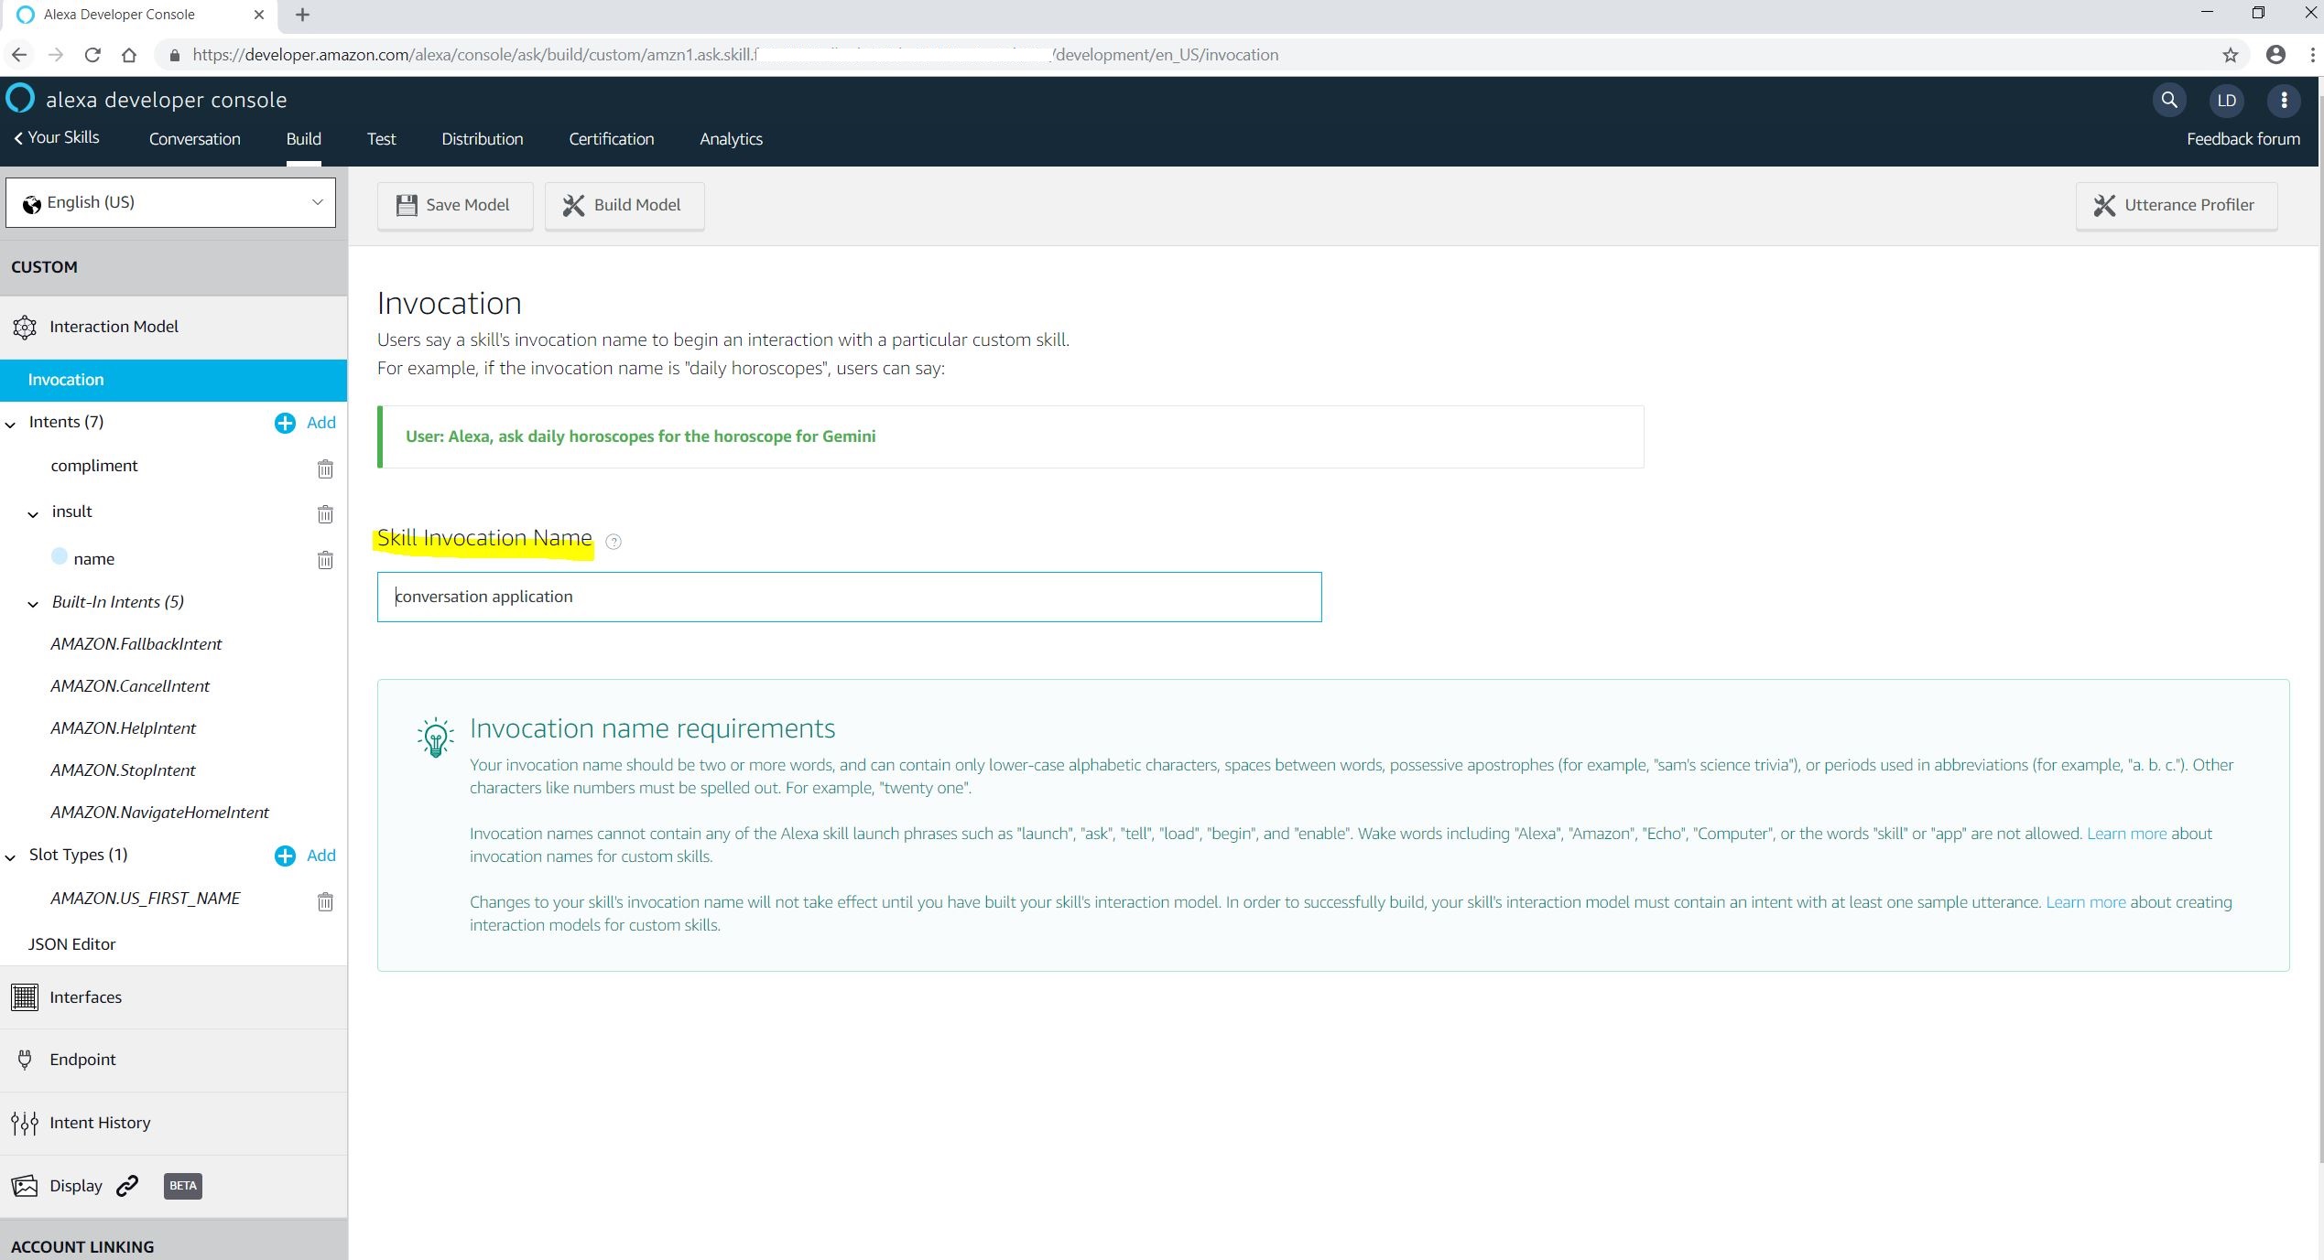Open the search icon in top header
This screenshot has width=2324, height=1260.
coord(2168,100)
